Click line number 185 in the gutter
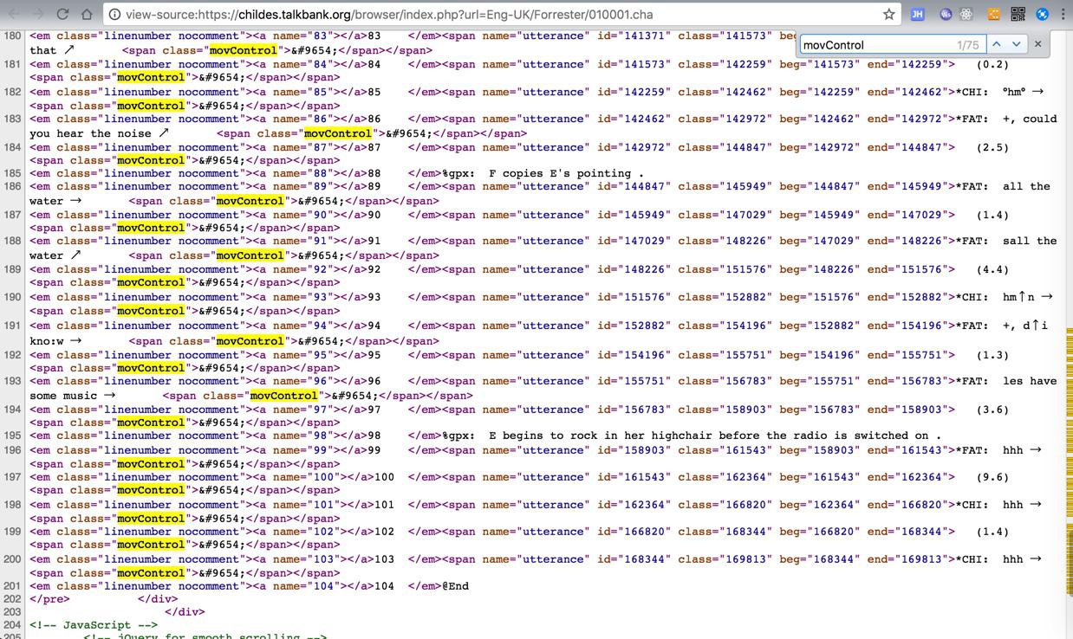This screenshot has width=1073, height=639. pyautogui.click(x=12, y=173)
